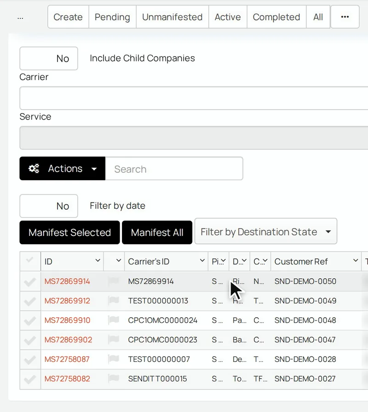Open consignment link MS72758087
Image resolution: width=368 pixels, height=412 pixels.
67,359
